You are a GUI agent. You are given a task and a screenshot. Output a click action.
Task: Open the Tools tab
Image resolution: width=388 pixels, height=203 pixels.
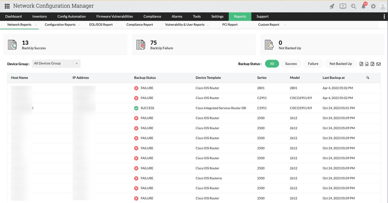point(197,16)
